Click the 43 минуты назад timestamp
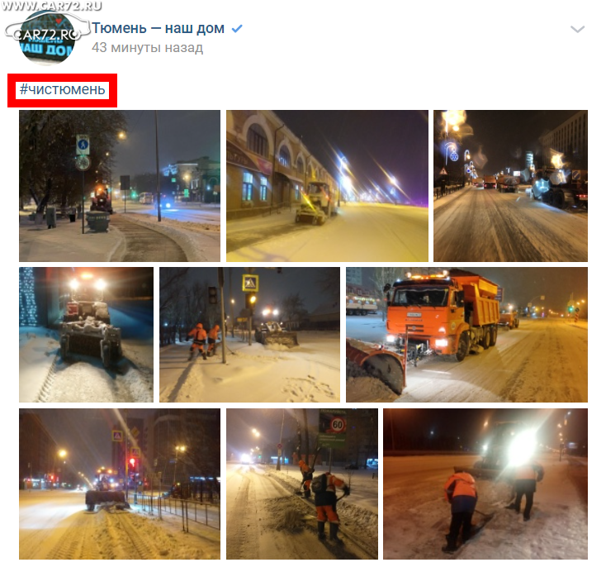The image size is (606, 572). pyautogui.click(x=147, y=47)
